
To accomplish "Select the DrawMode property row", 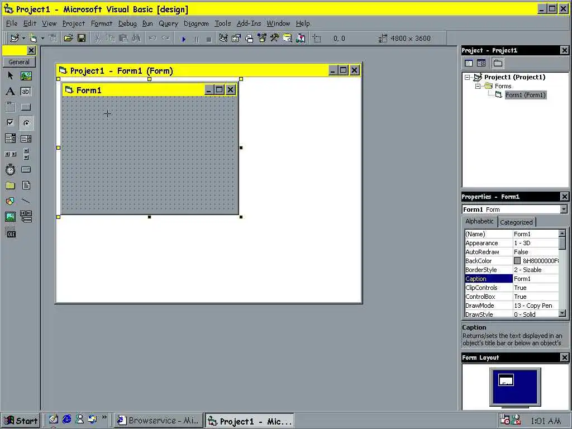I will click(x=512, y=306).
